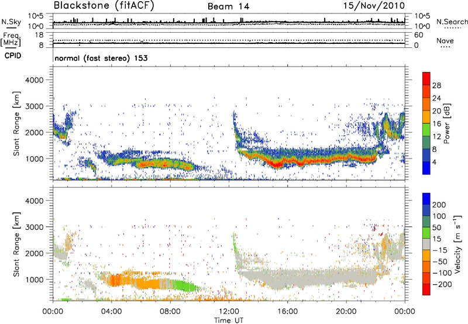
Task: Click the 'CPID' label
Action: point(13,56)
